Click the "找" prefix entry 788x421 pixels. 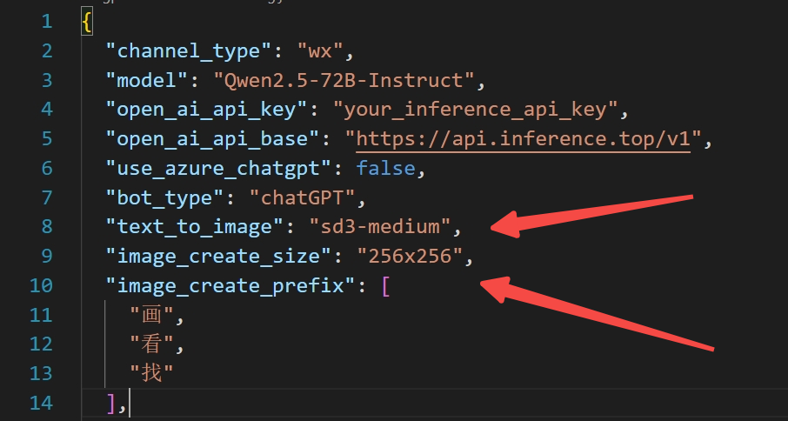pyautogui.click(x=151, y=373)
